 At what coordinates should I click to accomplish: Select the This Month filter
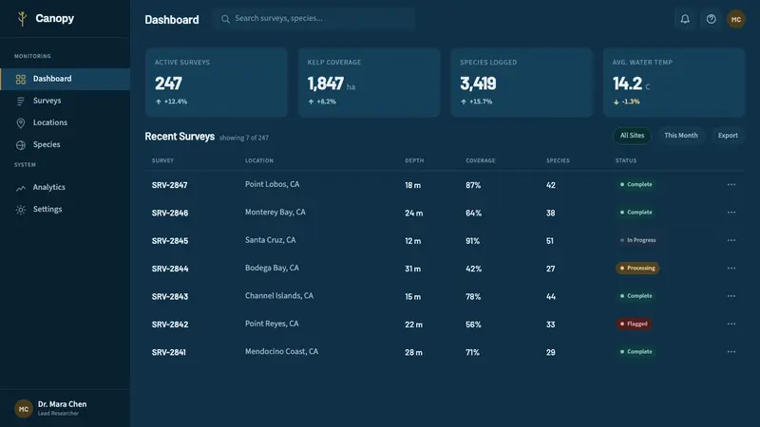pos(681,136)
